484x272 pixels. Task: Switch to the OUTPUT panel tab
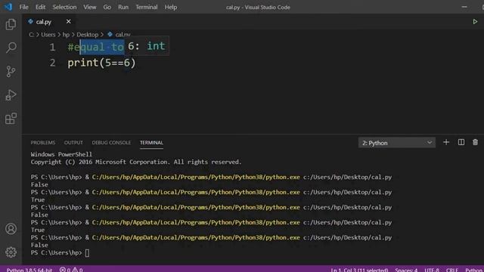pyautogui.click(x=73, y=143)
